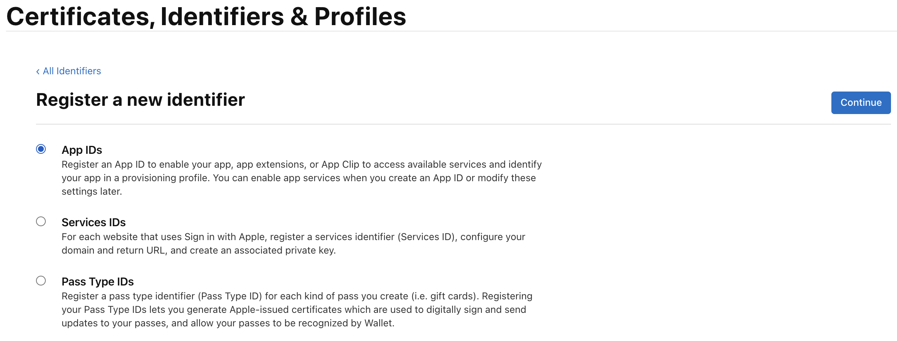Go back to All Identifiers
Image resolution: width=897 pixels, height=341 pixels.
72,71
